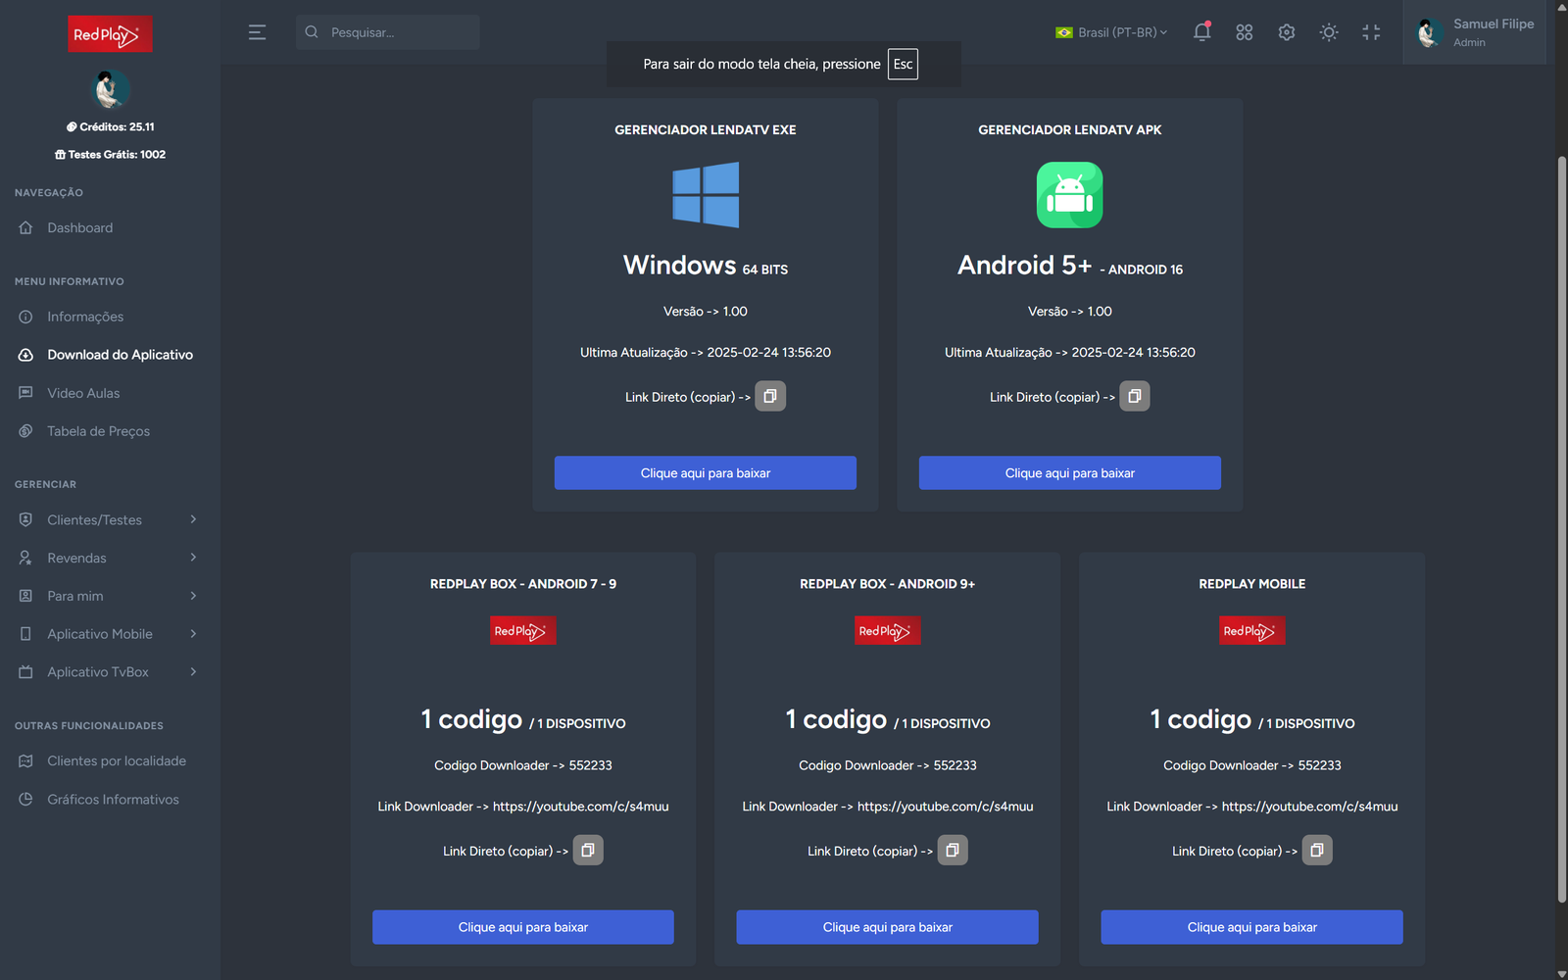Image resolution: width=1568 pixels, height=980 pixels.
Task: Copy direct link for Gerenciador LendaTV EXE
Action: click(x=770, y=396)
